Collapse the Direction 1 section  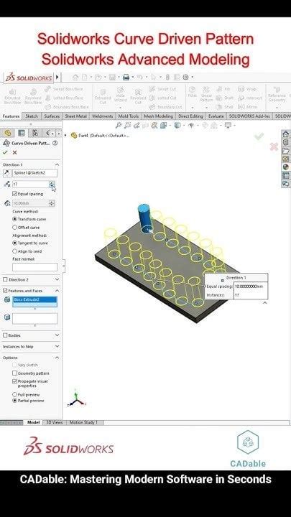click(57, 164)
